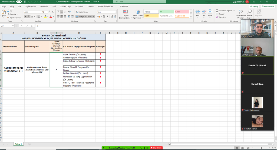
Task: Click the Stop Share button
Action: (156, 148)
